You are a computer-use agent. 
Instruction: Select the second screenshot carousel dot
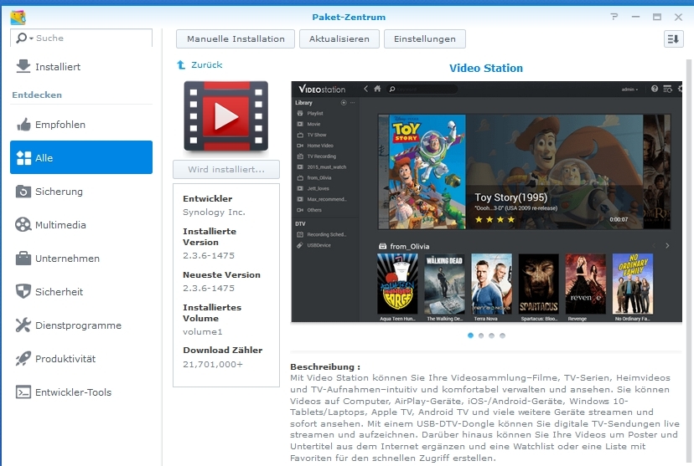pyautogui.click(x=481, y=335)
